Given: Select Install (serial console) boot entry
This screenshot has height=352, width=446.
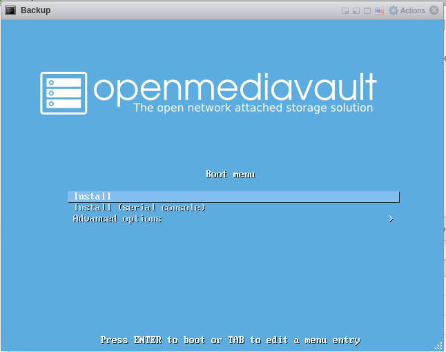Looking at the screenshot, I should click(139, 208).
